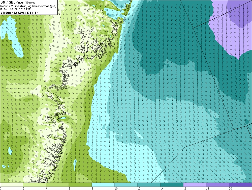The height and width of the screenshot is (190, 252).
Task: Click the legend value label 6
Action: [x=70, y=188]
